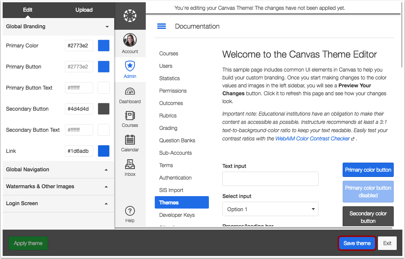This screenshot has height=259, width=405.
Task: Open Grading in the admin menu
Action: click(x=168, y=128)
